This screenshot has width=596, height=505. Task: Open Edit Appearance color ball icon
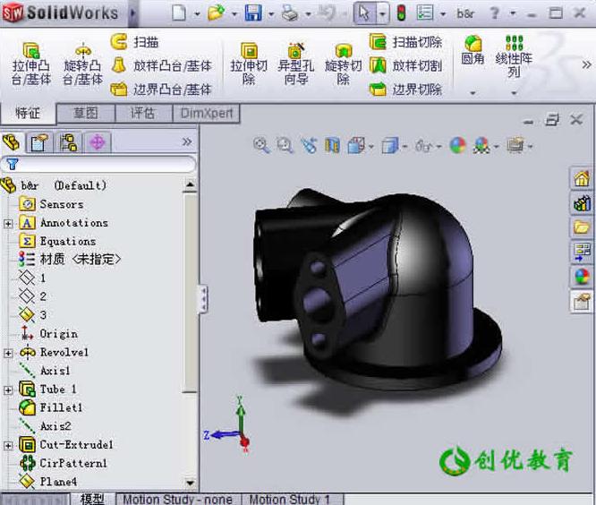pyautogui.click(x=457, y=146)
